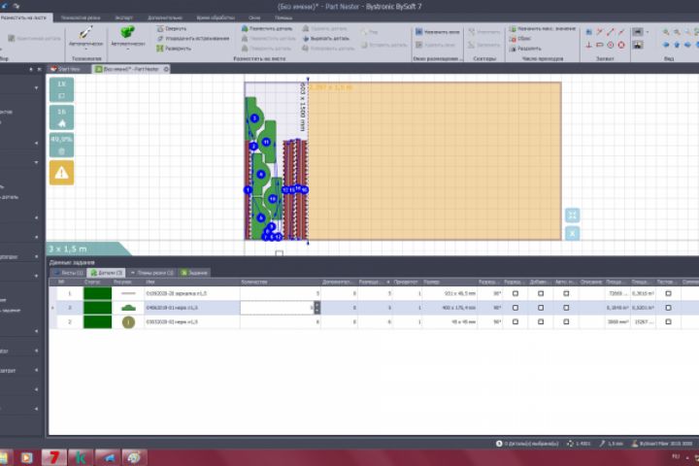This screenshot has width=699, height=466.
Task: Tick row №2 checkbox in Добавл... column
Action: point(541,321)
